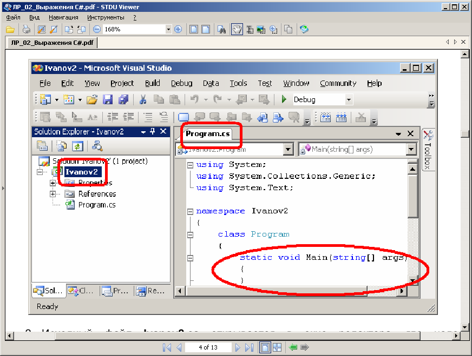Click the tab strip right arrow
The image size is (472, 356).
455,42
